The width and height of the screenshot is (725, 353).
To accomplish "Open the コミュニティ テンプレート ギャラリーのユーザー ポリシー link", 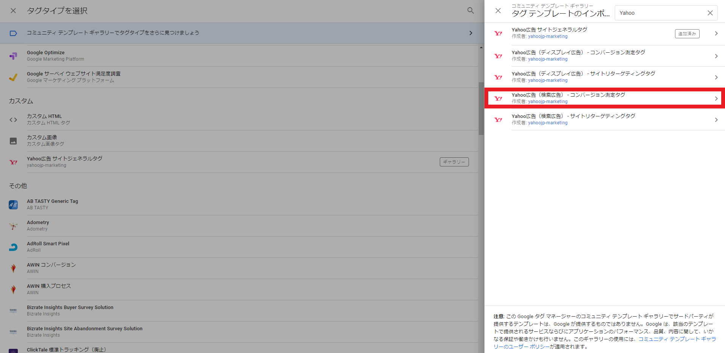I will coord(605,343).
